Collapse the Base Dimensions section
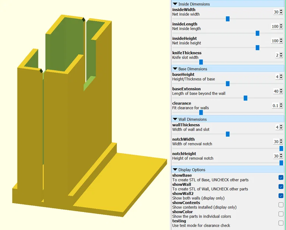 [175, 69]
